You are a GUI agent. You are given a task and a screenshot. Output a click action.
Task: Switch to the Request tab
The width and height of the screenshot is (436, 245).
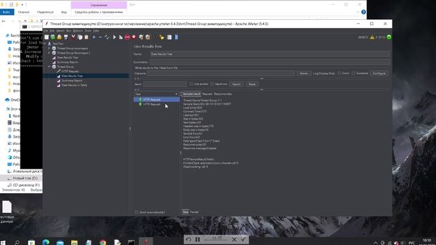[x=207, y=94]
